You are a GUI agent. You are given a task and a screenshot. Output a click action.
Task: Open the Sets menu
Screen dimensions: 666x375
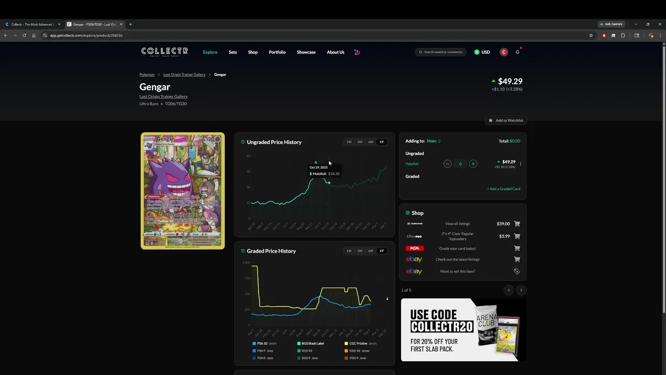click(233, 52)
